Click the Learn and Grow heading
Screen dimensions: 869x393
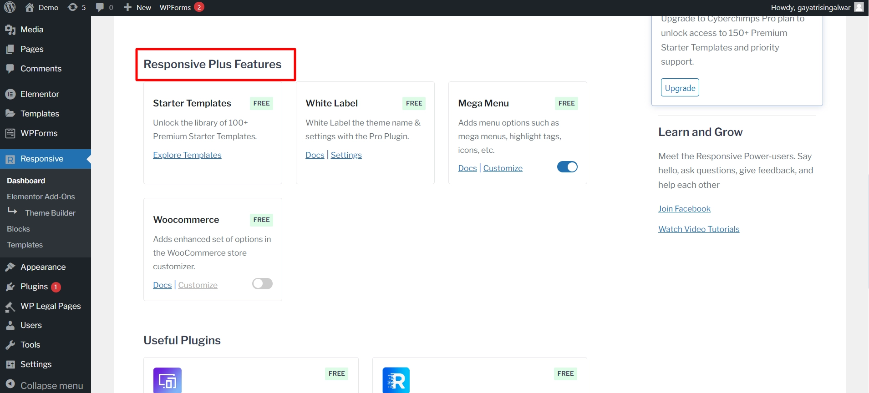(x=700, y=132)
